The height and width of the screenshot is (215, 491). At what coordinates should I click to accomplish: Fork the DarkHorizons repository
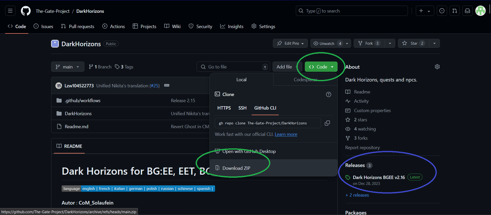coord(369,43)
